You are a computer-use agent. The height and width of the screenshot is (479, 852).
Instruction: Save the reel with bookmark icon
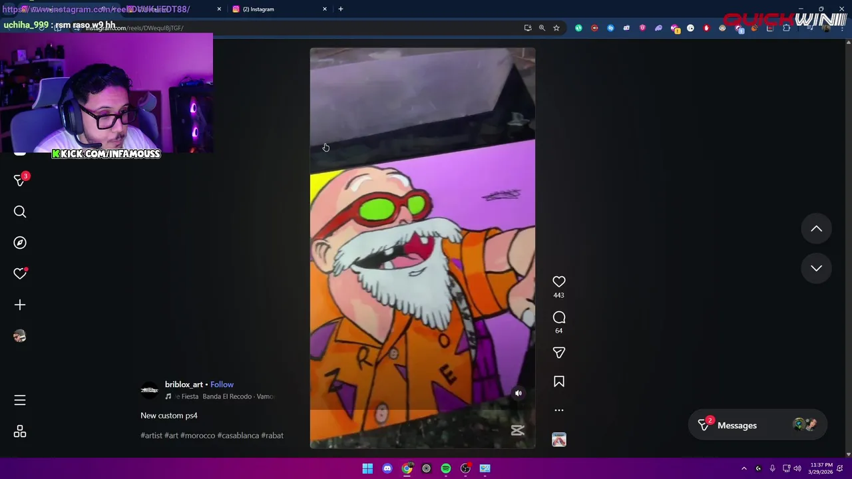pyautogui.click(x=559, y=381)
